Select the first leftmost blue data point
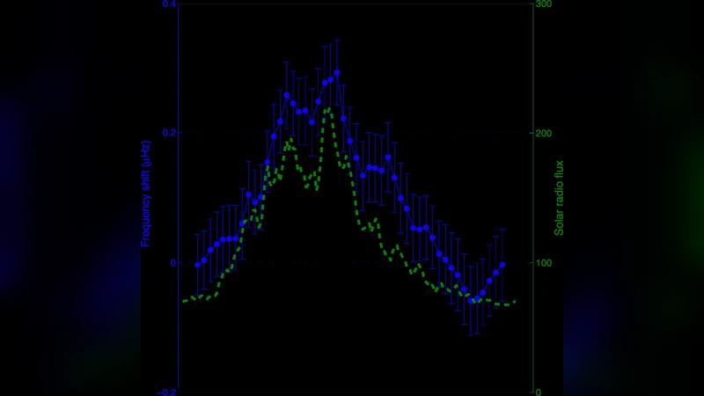704x396 pixels. [x=197, y=265]
